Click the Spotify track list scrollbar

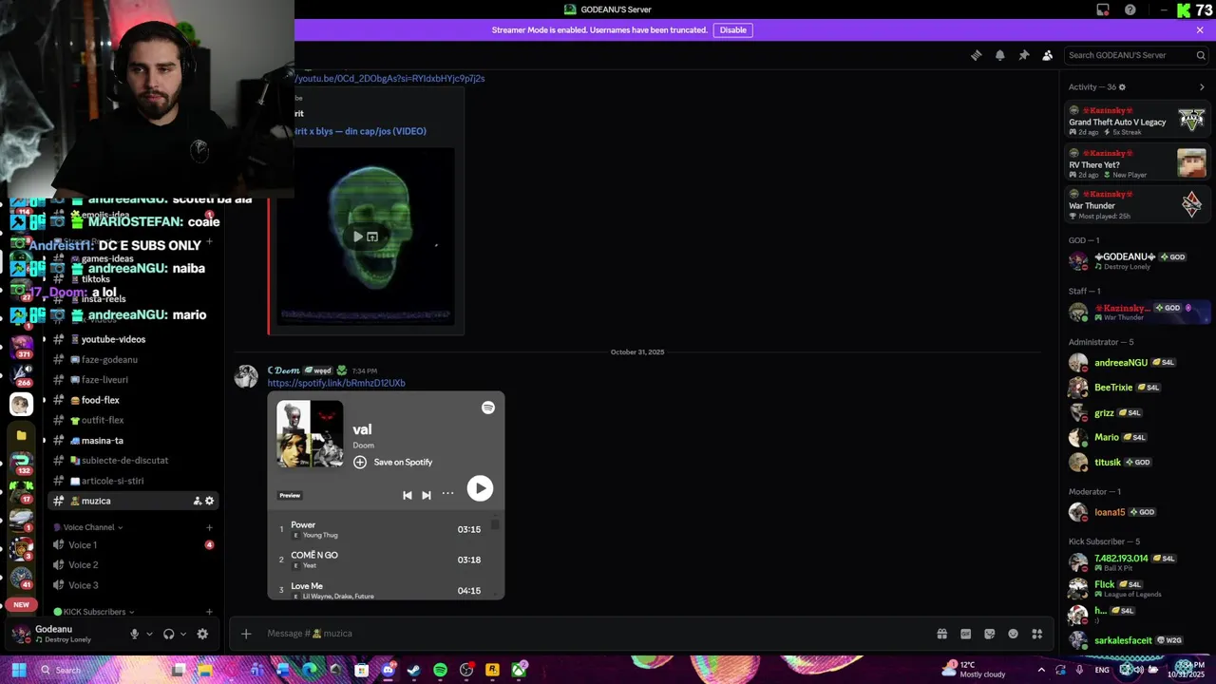495,524
